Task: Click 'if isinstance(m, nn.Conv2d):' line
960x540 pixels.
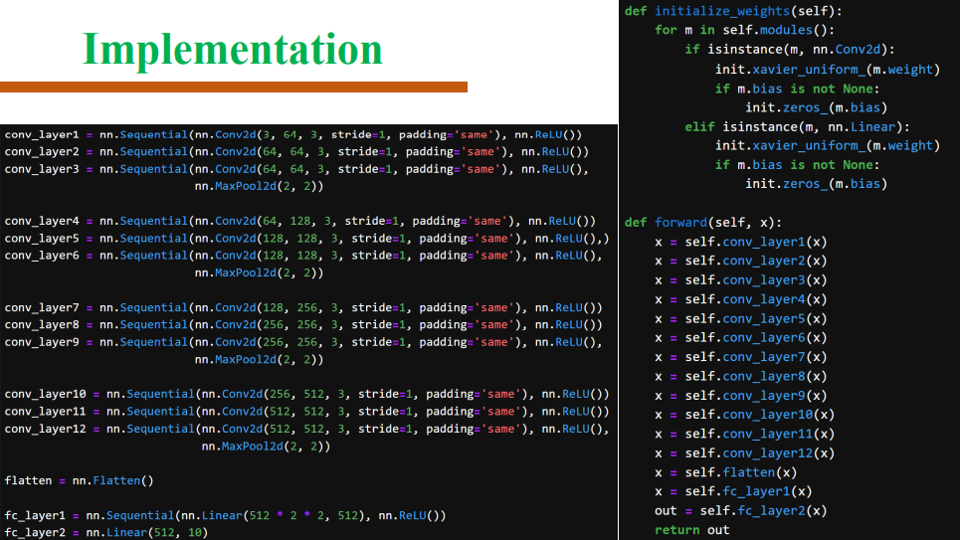Action: (x=790, y=50)
